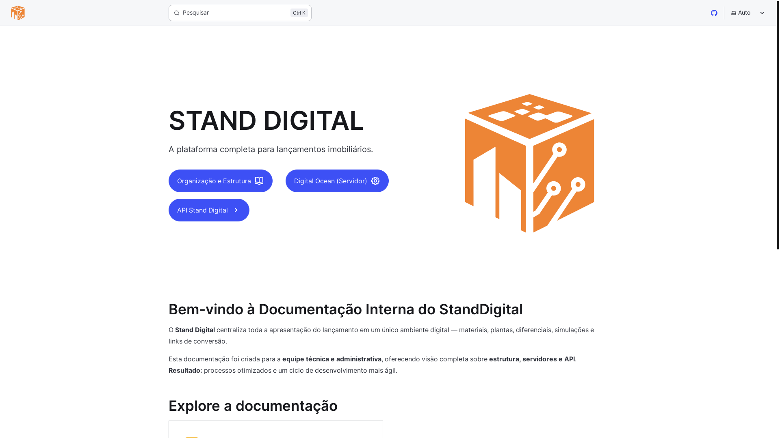
Task: Open API Stand Digital button
Action: (209, 210)
